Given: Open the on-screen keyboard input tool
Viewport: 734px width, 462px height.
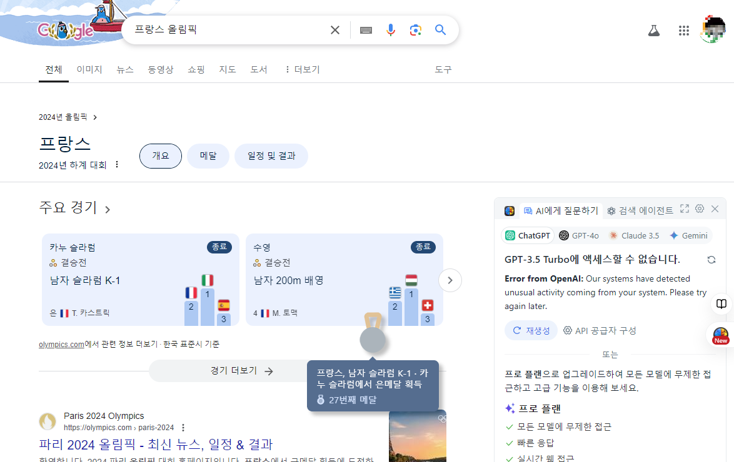Looking at the screenshot, I should 366,30.
